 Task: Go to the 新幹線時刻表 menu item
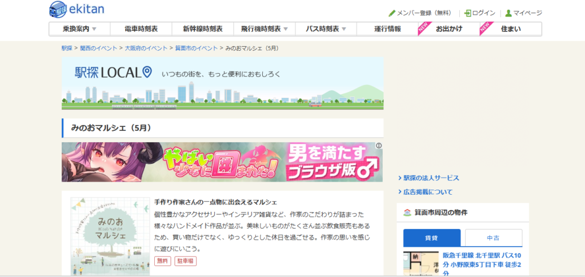203,29
